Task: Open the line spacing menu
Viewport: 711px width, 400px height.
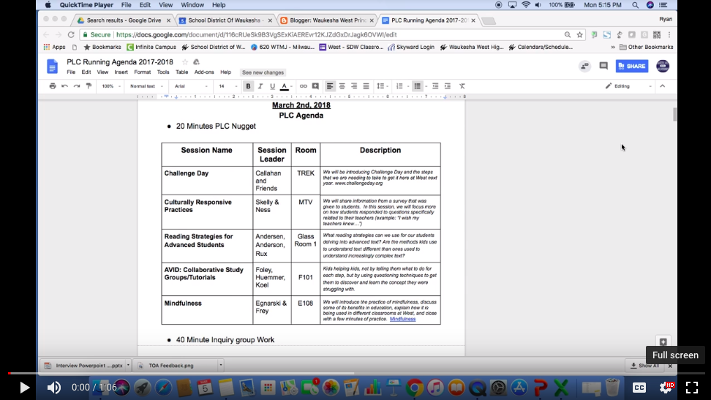Action: (x=383, y=86)
